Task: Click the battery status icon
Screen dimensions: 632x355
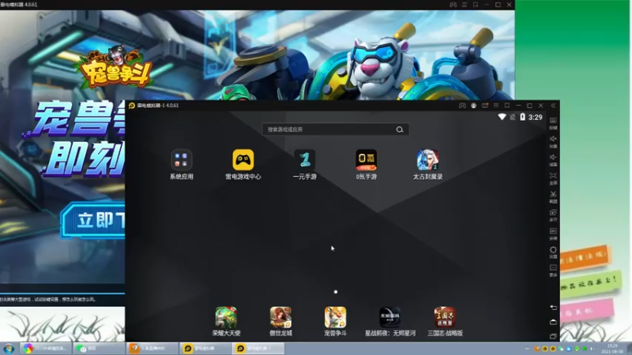Action: 523,117
